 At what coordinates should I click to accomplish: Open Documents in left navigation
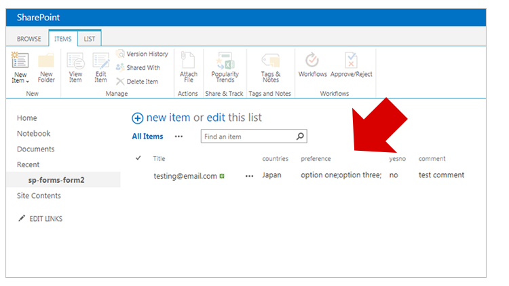[x=36, y=149]
